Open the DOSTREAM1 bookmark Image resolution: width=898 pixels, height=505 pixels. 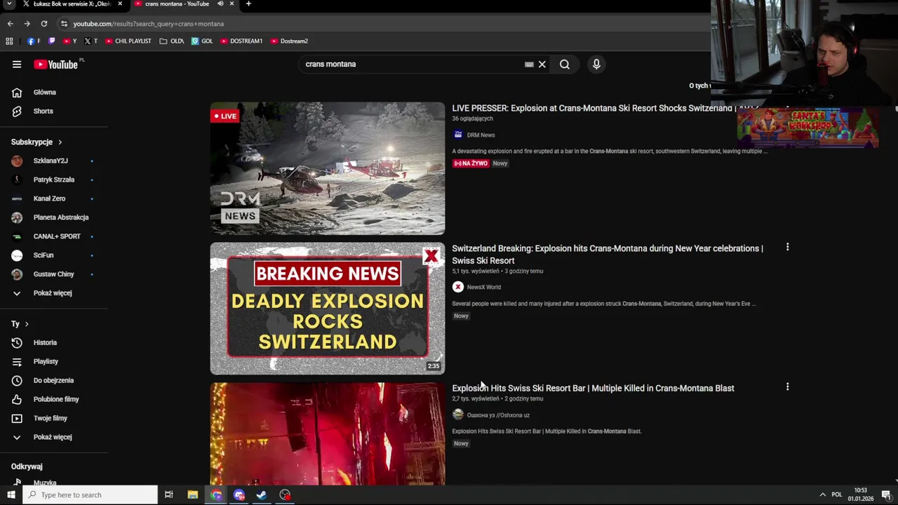coord(241,41)
